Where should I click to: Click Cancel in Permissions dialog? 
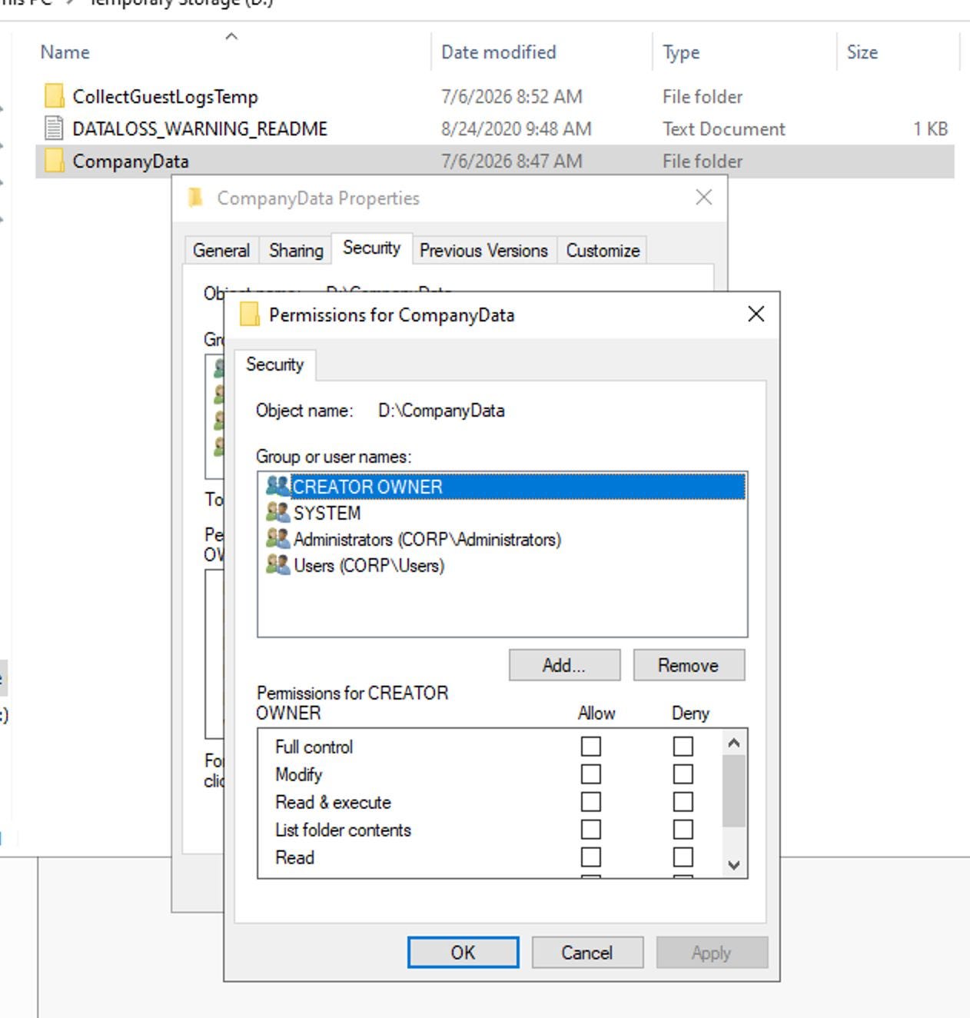(587, 953)
